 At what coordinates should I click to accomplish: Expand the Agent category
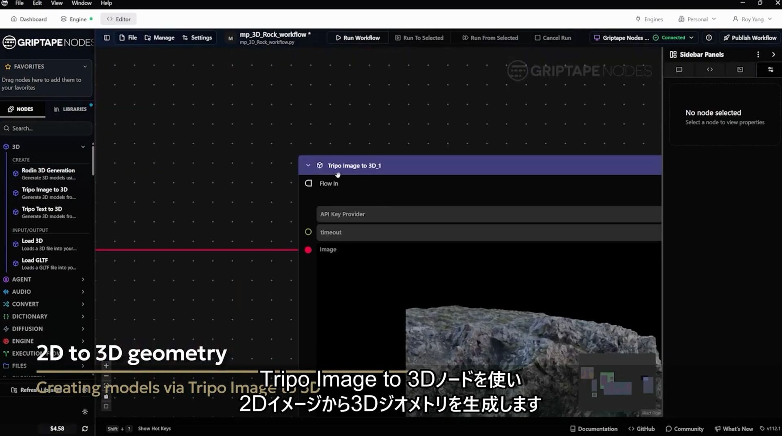pos(83,279)
